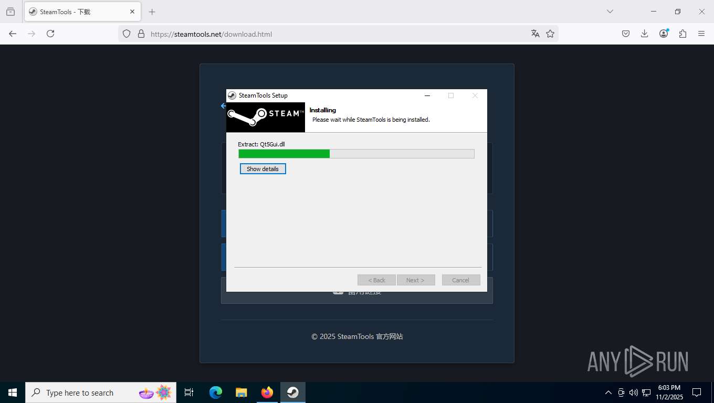Open the clock showing 6:03 PM
The height and width of the screenshot is (403, 714).
[x=668, y=393]
